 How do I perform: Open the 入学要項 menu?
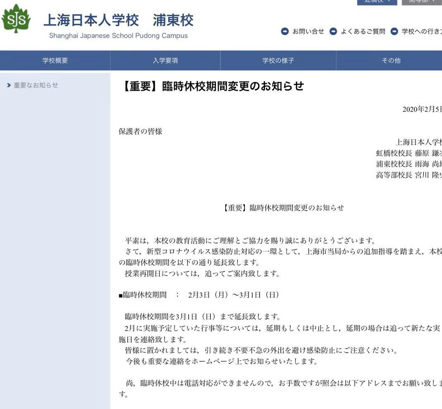click(165, 60)
